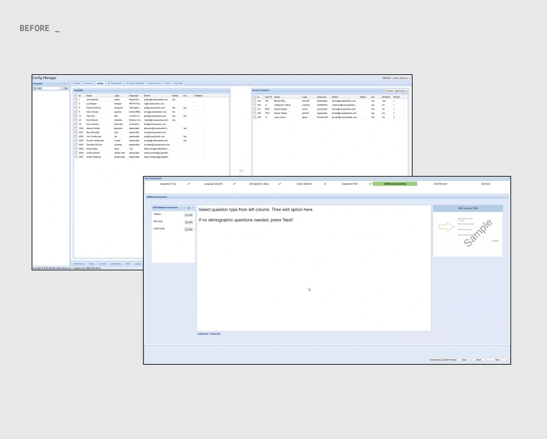Check the Catherine Clothier row checkbox
The height and width of the screenshot is (439, 547).
click(x=254, y=105)
